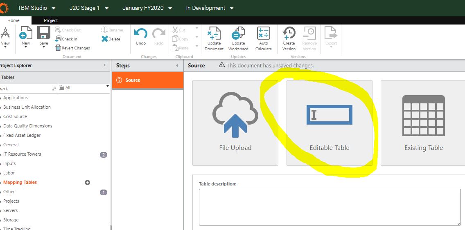This screenshot has width=465, height=230.
Task: Click the Rename tool
Action: [x=112, y=30]
